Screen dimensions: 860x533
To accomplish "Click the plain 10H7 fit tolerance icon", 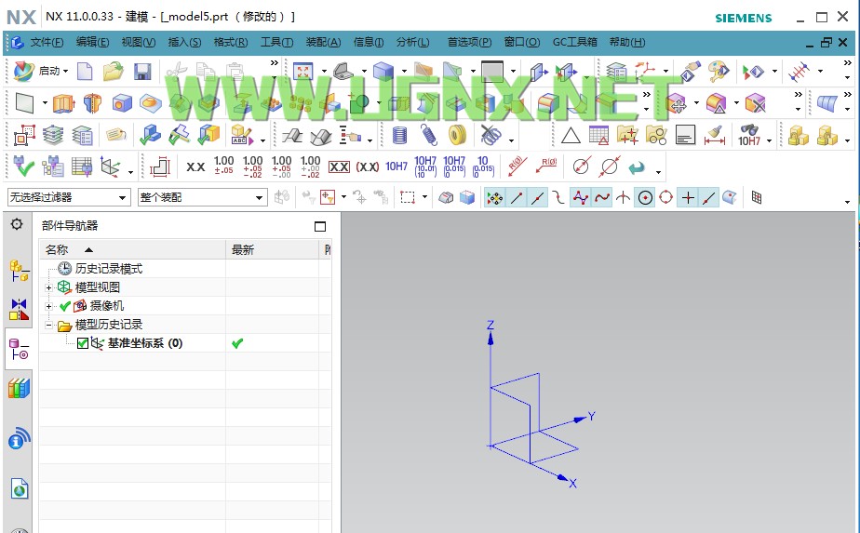I will pyautogui.click(x=396, y=167).
